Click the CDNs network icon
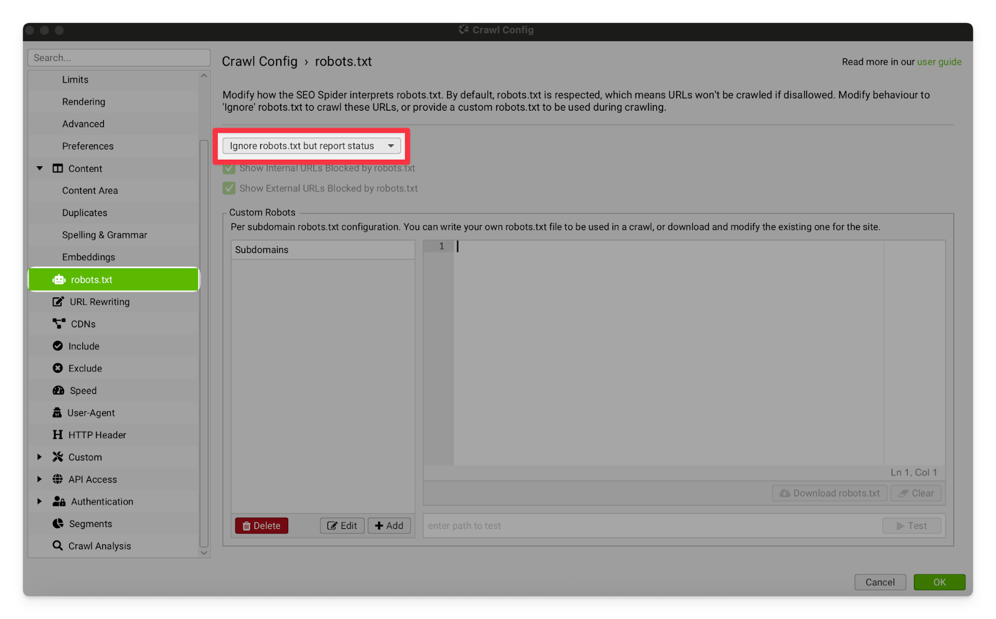Viewport: 996px width, 619px height. pyautogui.click(x=59, y=323)
